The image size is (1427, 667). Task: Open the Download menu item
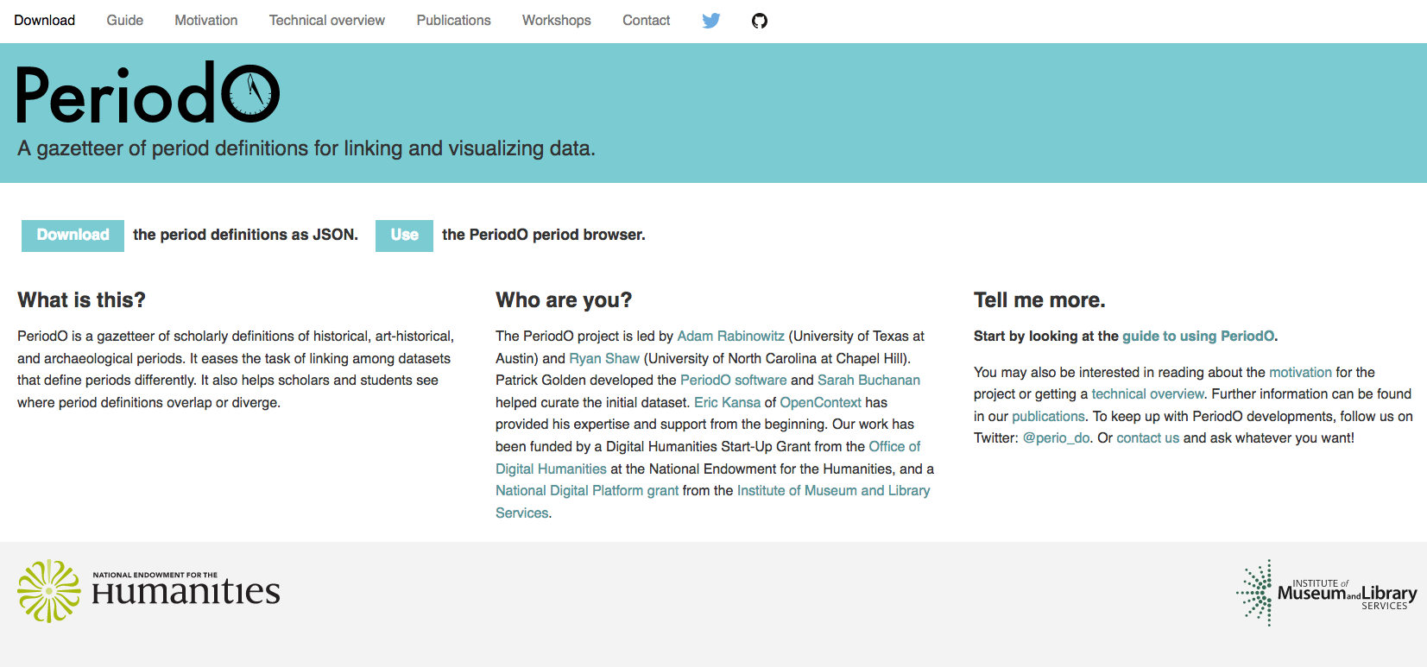pyautogui.click(x=45, y=21)
